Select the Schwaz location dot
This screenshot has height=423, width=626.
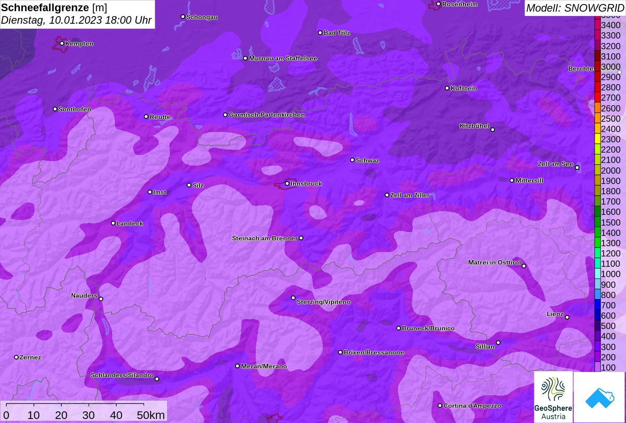tap(352, 160)
